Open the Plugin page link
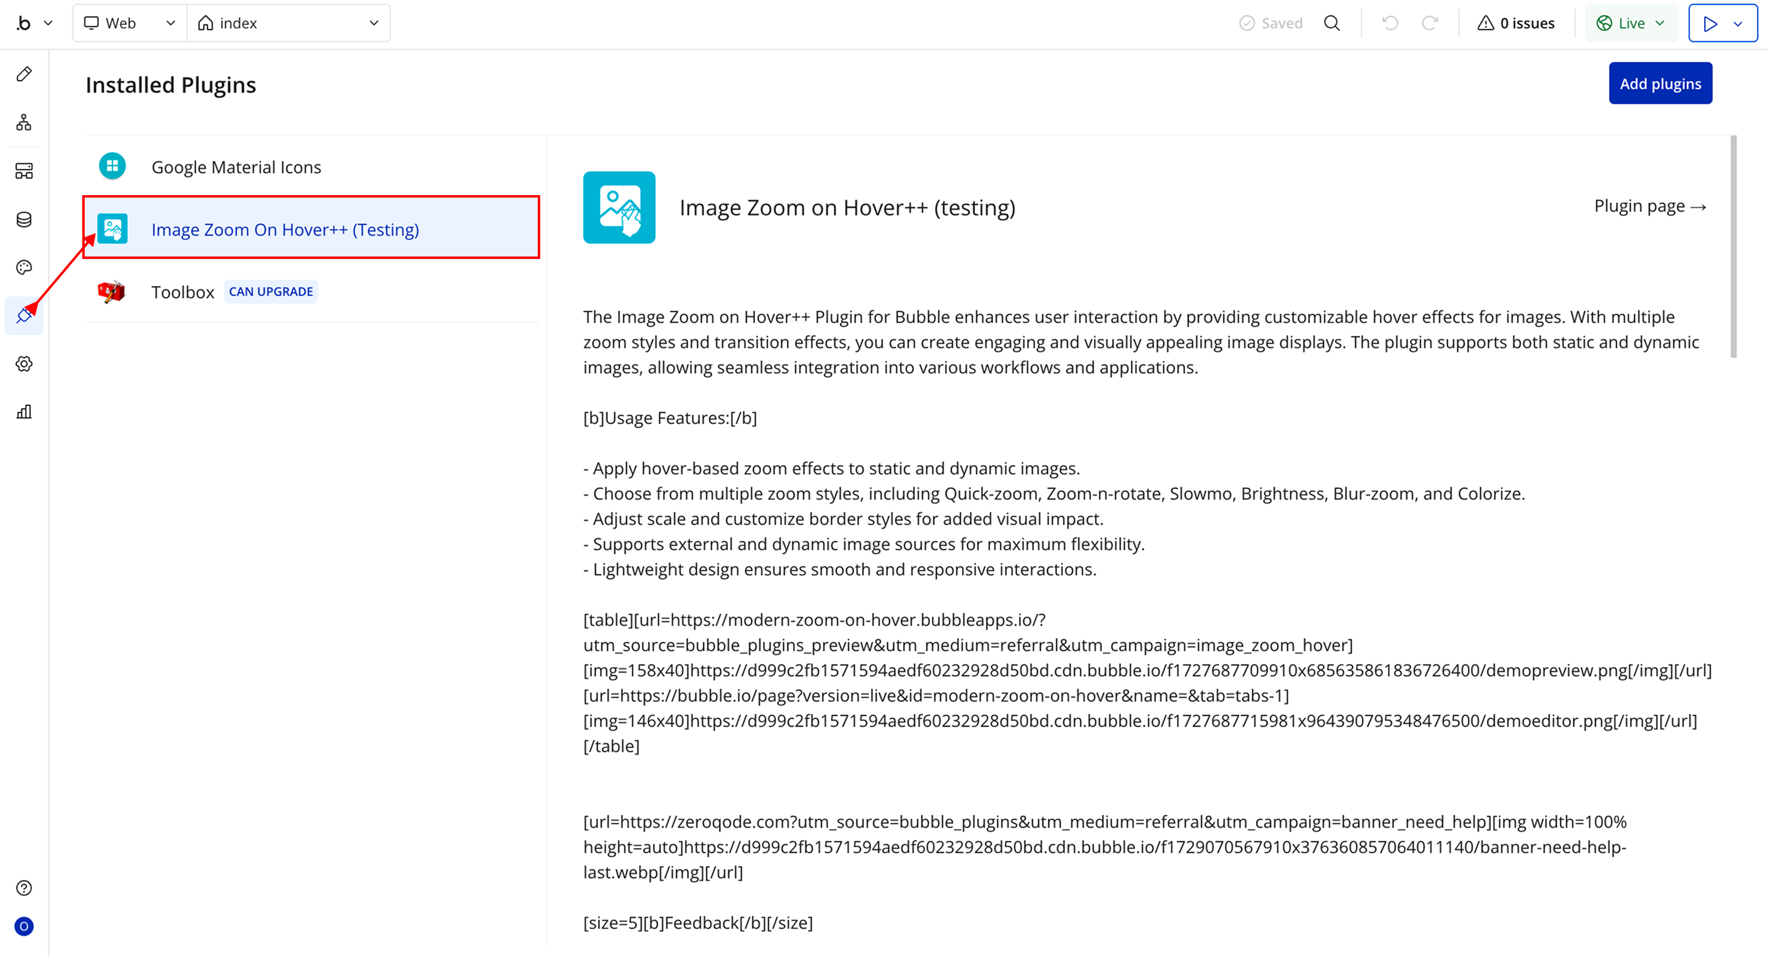Screen dimensions: 1768x956 click(x=1648, y=206)
